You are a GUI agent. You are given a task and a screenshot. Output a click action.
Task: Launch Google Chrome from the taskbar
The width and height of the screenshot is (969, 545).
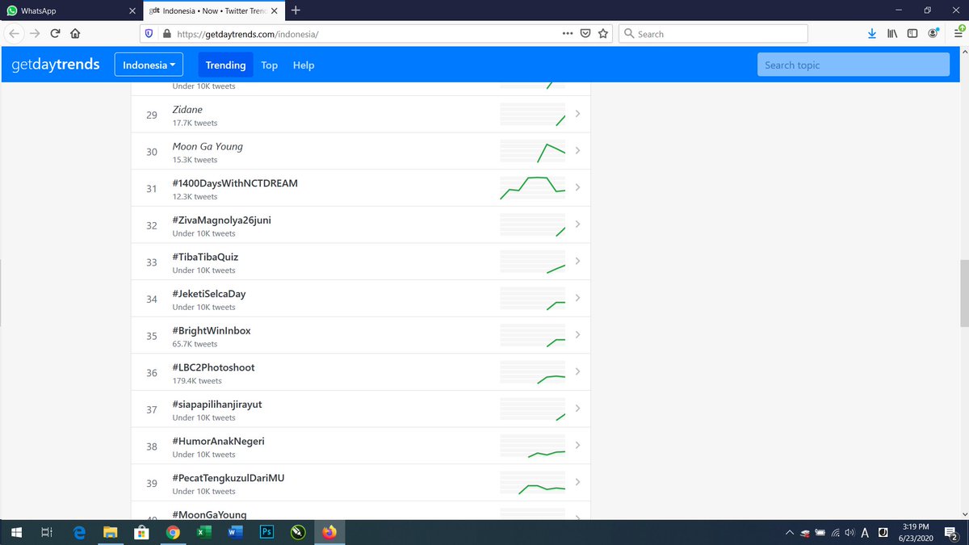click(x=172, y=532)
